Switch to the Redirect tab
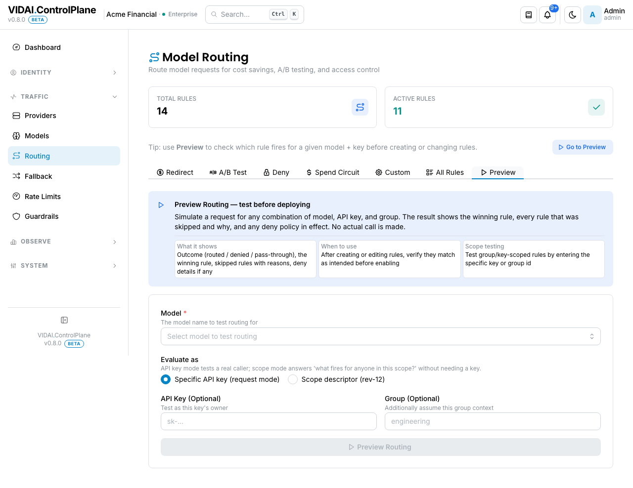The image size is (633, 488). (x=175, y=172)
